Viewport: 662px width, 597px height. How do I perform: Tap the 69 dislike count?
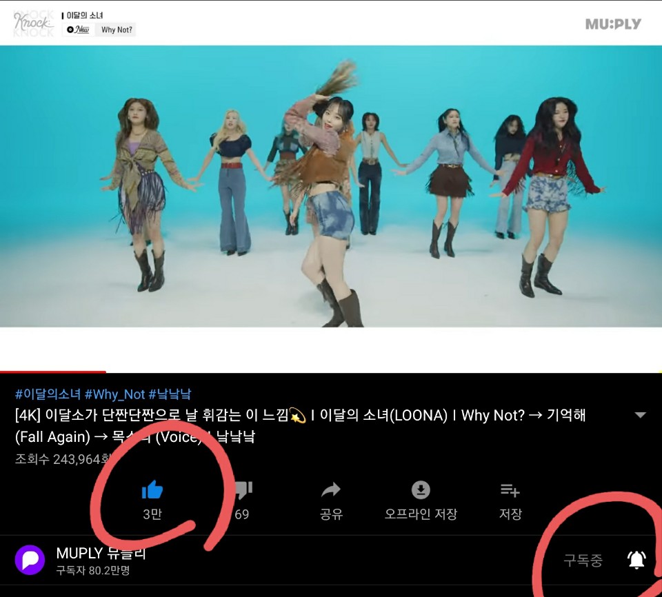click(x=242, y=514)
